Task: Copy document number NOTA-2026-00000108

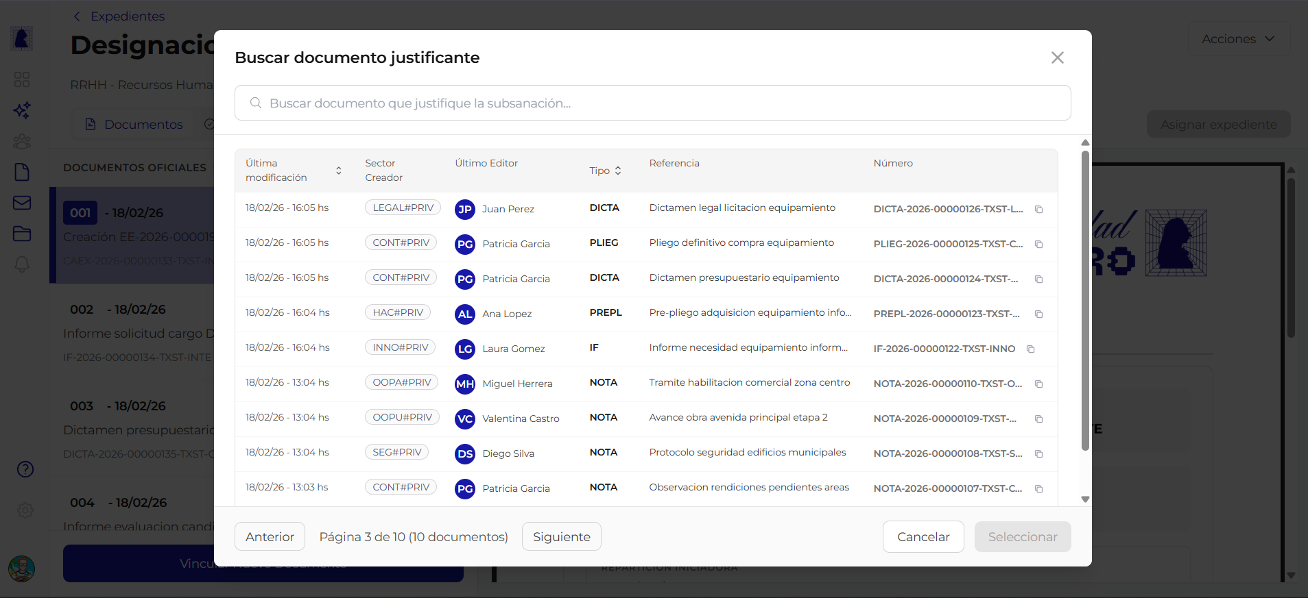Action: pos(1038,454)
